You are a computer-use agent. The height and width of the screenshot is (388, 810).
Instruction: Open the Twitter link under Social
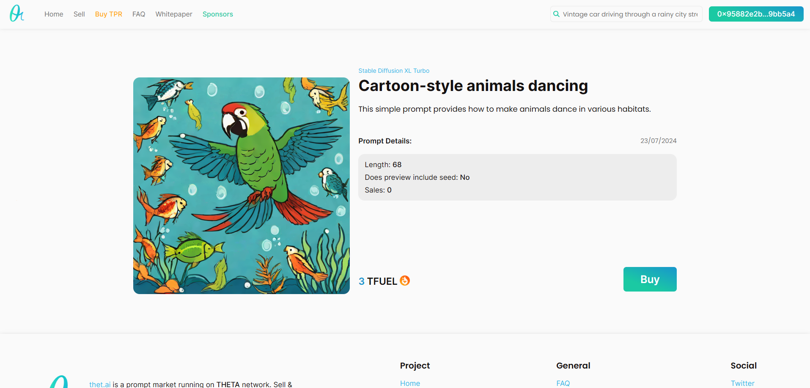point(742,383)
